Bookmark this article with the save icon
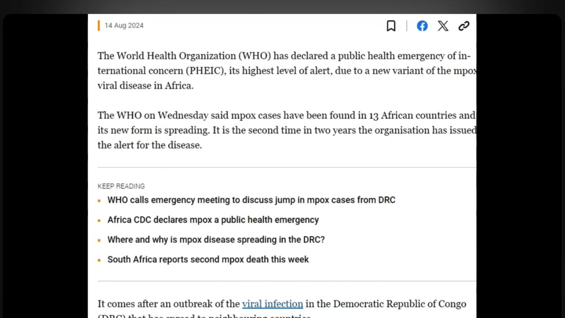This screenshot has width=565, height=318. pos(391,26)
